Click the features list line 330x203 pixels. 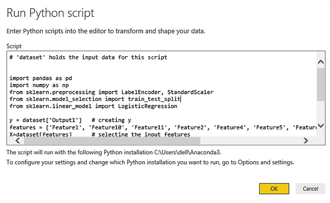pyautogui.click(x=163, y=127)
